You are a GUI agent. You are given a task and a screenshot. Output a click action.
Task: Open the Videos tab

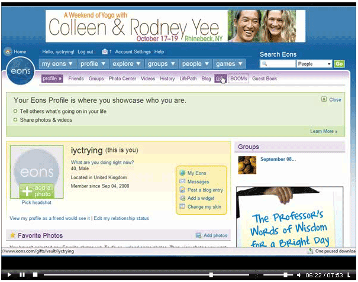click(148, 79)
